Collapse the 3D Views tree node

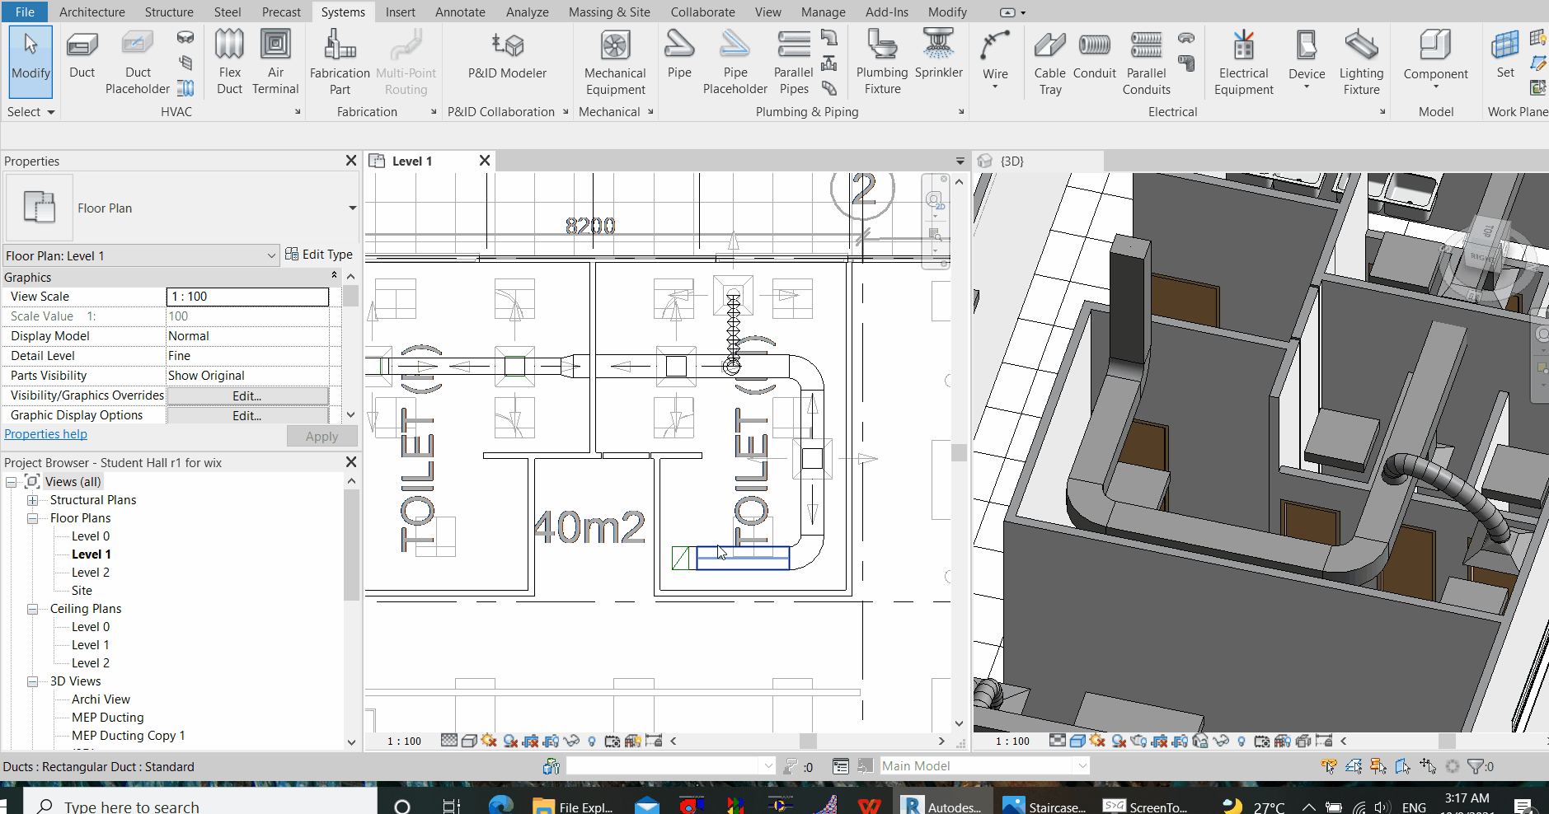pyautogui.click(x=32, y=681)
